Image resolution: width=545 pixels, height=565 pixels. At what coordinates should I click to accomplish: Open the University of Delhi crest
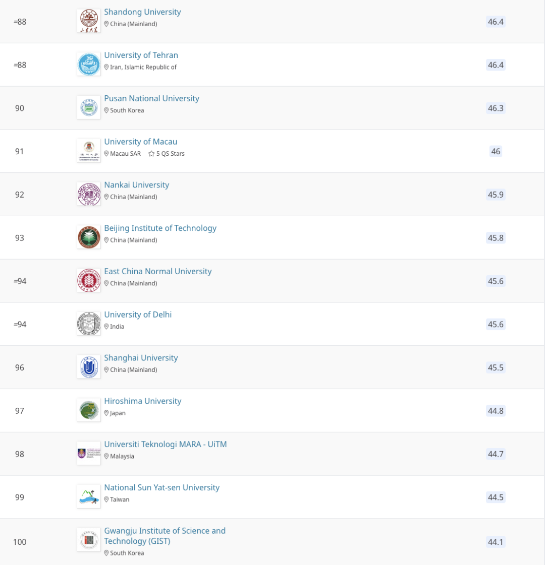click(89, 324)
